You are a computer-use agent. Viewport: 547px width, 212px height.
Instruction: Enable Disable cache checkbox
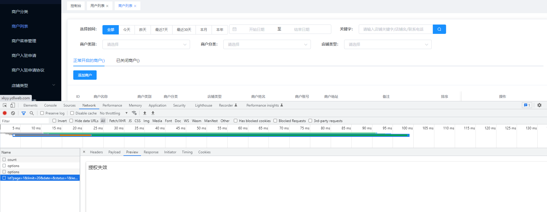click(72, 113)
